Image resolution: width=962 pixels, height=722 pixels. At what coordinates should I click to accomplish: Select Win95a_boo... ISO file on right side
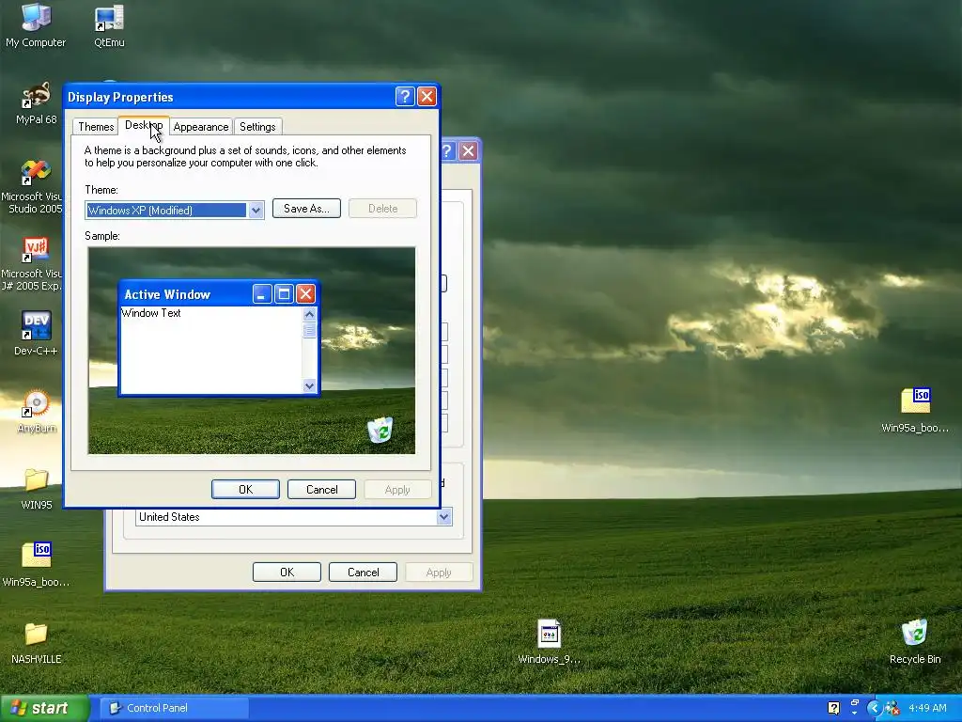point(915,411)
